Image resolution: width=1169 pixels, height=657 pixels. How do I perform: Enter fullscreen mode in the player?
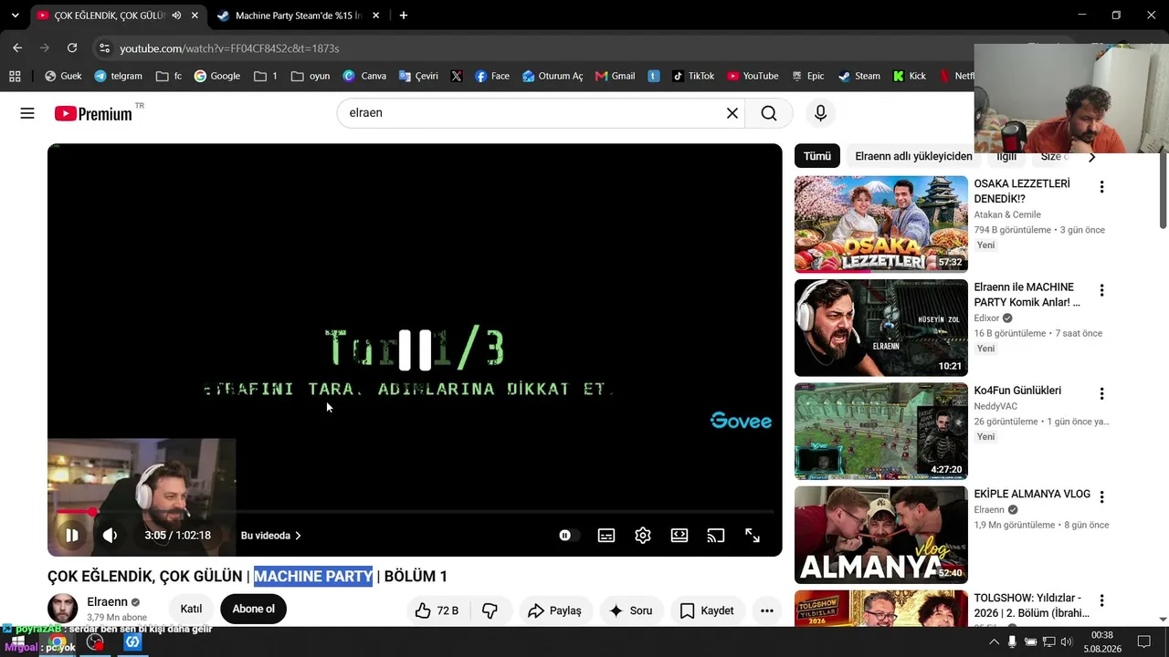[753, 536]
